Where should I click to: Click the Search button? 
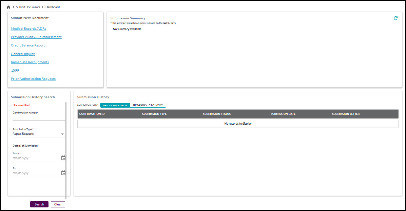click(39, 204)
